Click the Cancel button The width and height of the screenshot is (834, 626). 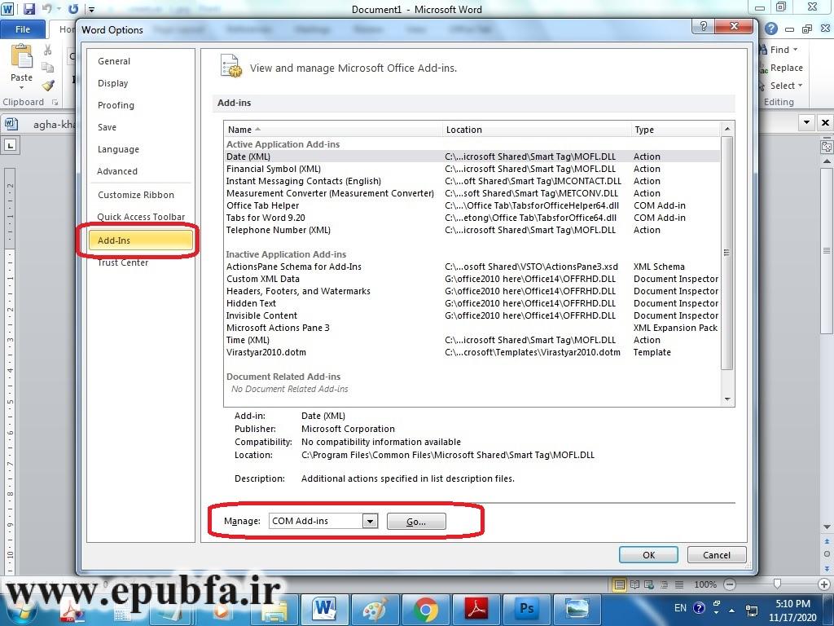(716, 554)
